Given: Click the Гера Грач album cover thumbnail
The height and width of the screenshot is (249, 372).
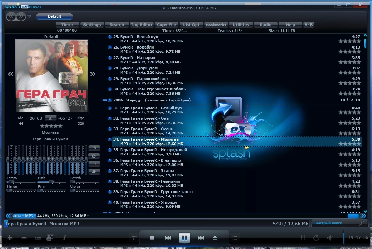Looking at the screenshot, I should (51, 76).
